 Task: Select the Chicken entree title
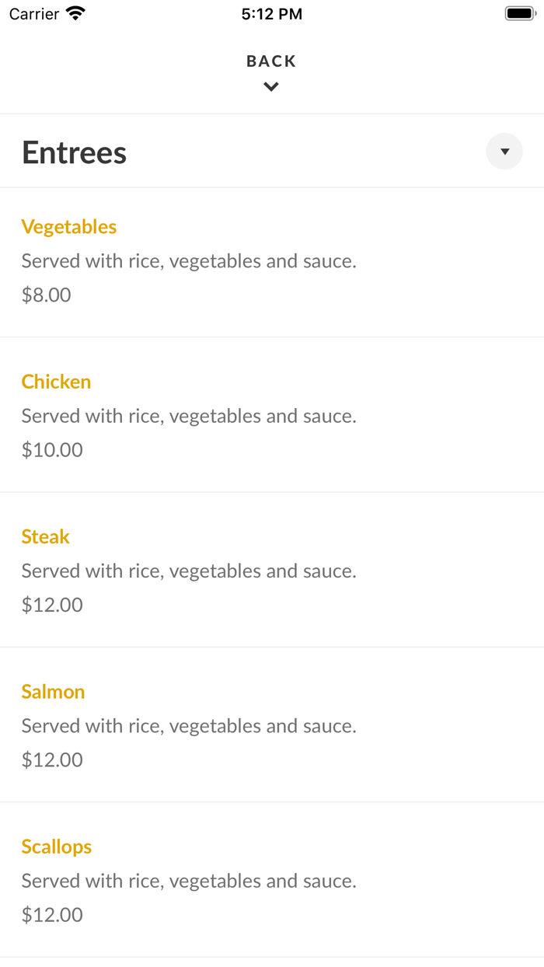pyautogui.click(x=56, y=382)
